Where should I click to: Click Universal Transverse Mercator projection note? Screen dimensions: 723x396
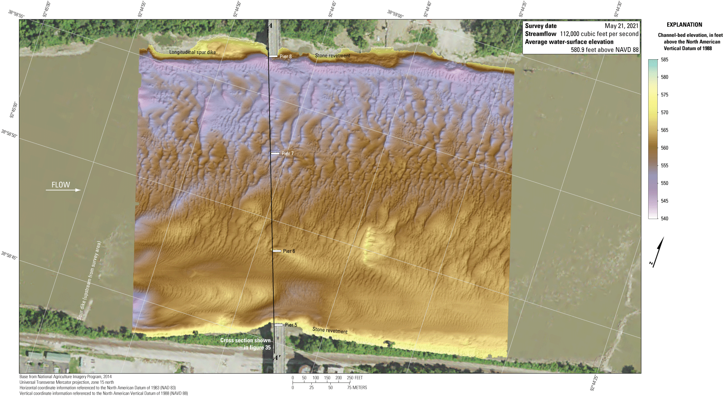pyautogui.click(x=67, y=382)
